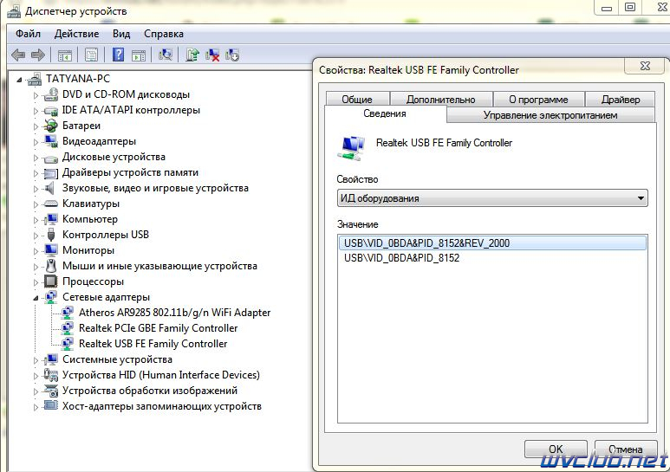Click the Device Manager title bar icon

14,11
